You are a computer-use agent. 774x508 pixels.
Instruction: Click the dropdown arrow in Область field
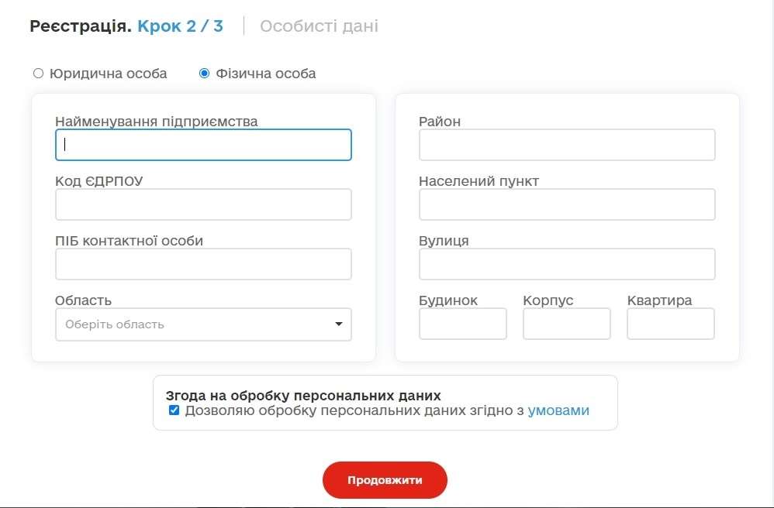[339, 324]
